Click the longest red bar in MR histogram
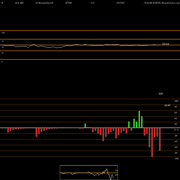This screenshot has height=180, width=180. tap(152, 142)
